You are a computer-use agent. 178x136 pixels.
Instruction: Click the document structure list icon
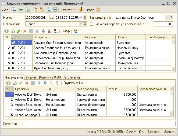[55, 9]
